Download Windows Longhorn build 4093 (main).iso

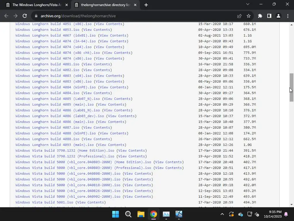click(55, 145)
